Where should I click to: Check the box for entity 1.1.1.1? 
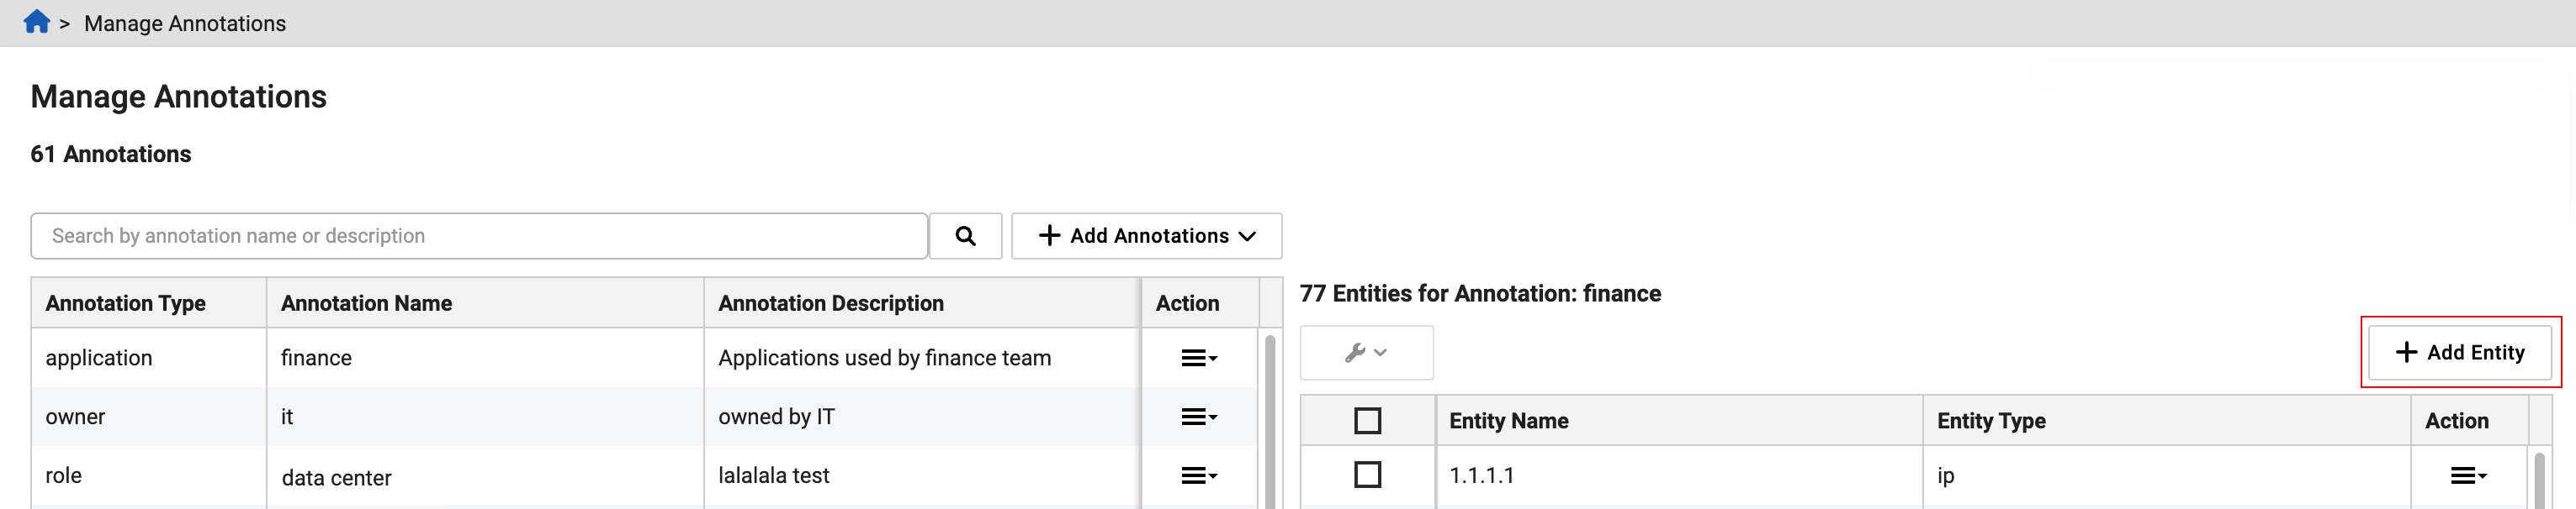(1367, 475)
